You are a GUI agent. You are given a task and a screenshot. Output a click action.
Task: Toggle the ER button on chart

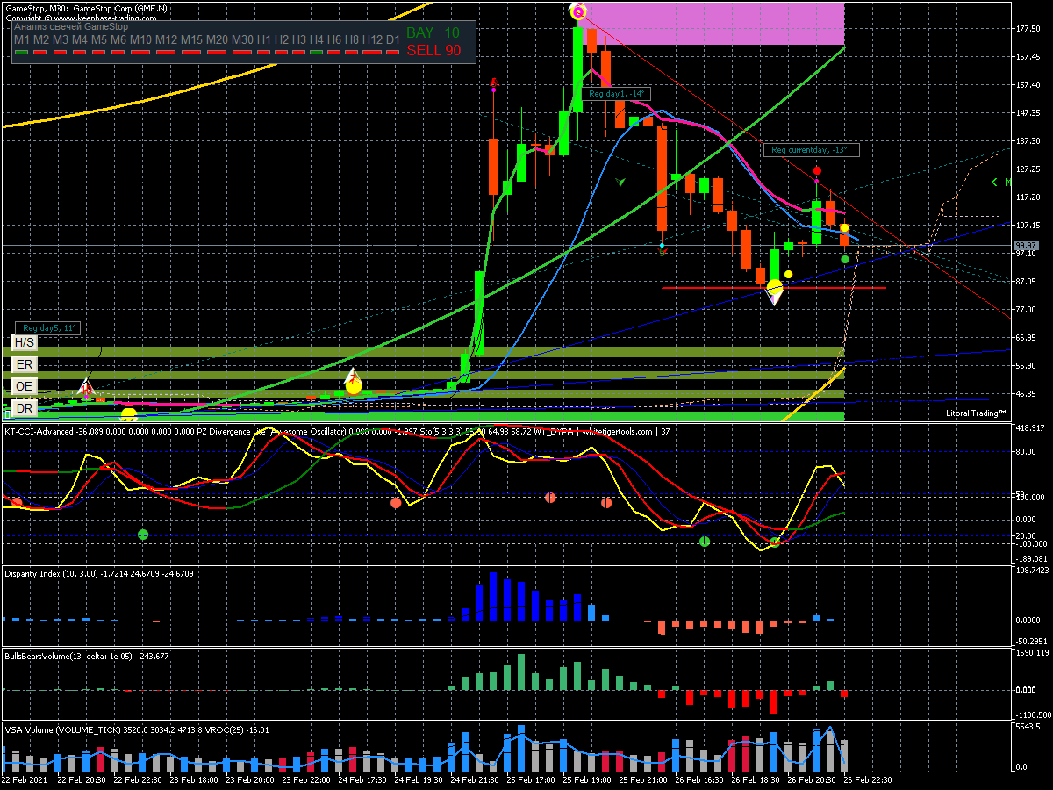[x=25, y=364]
